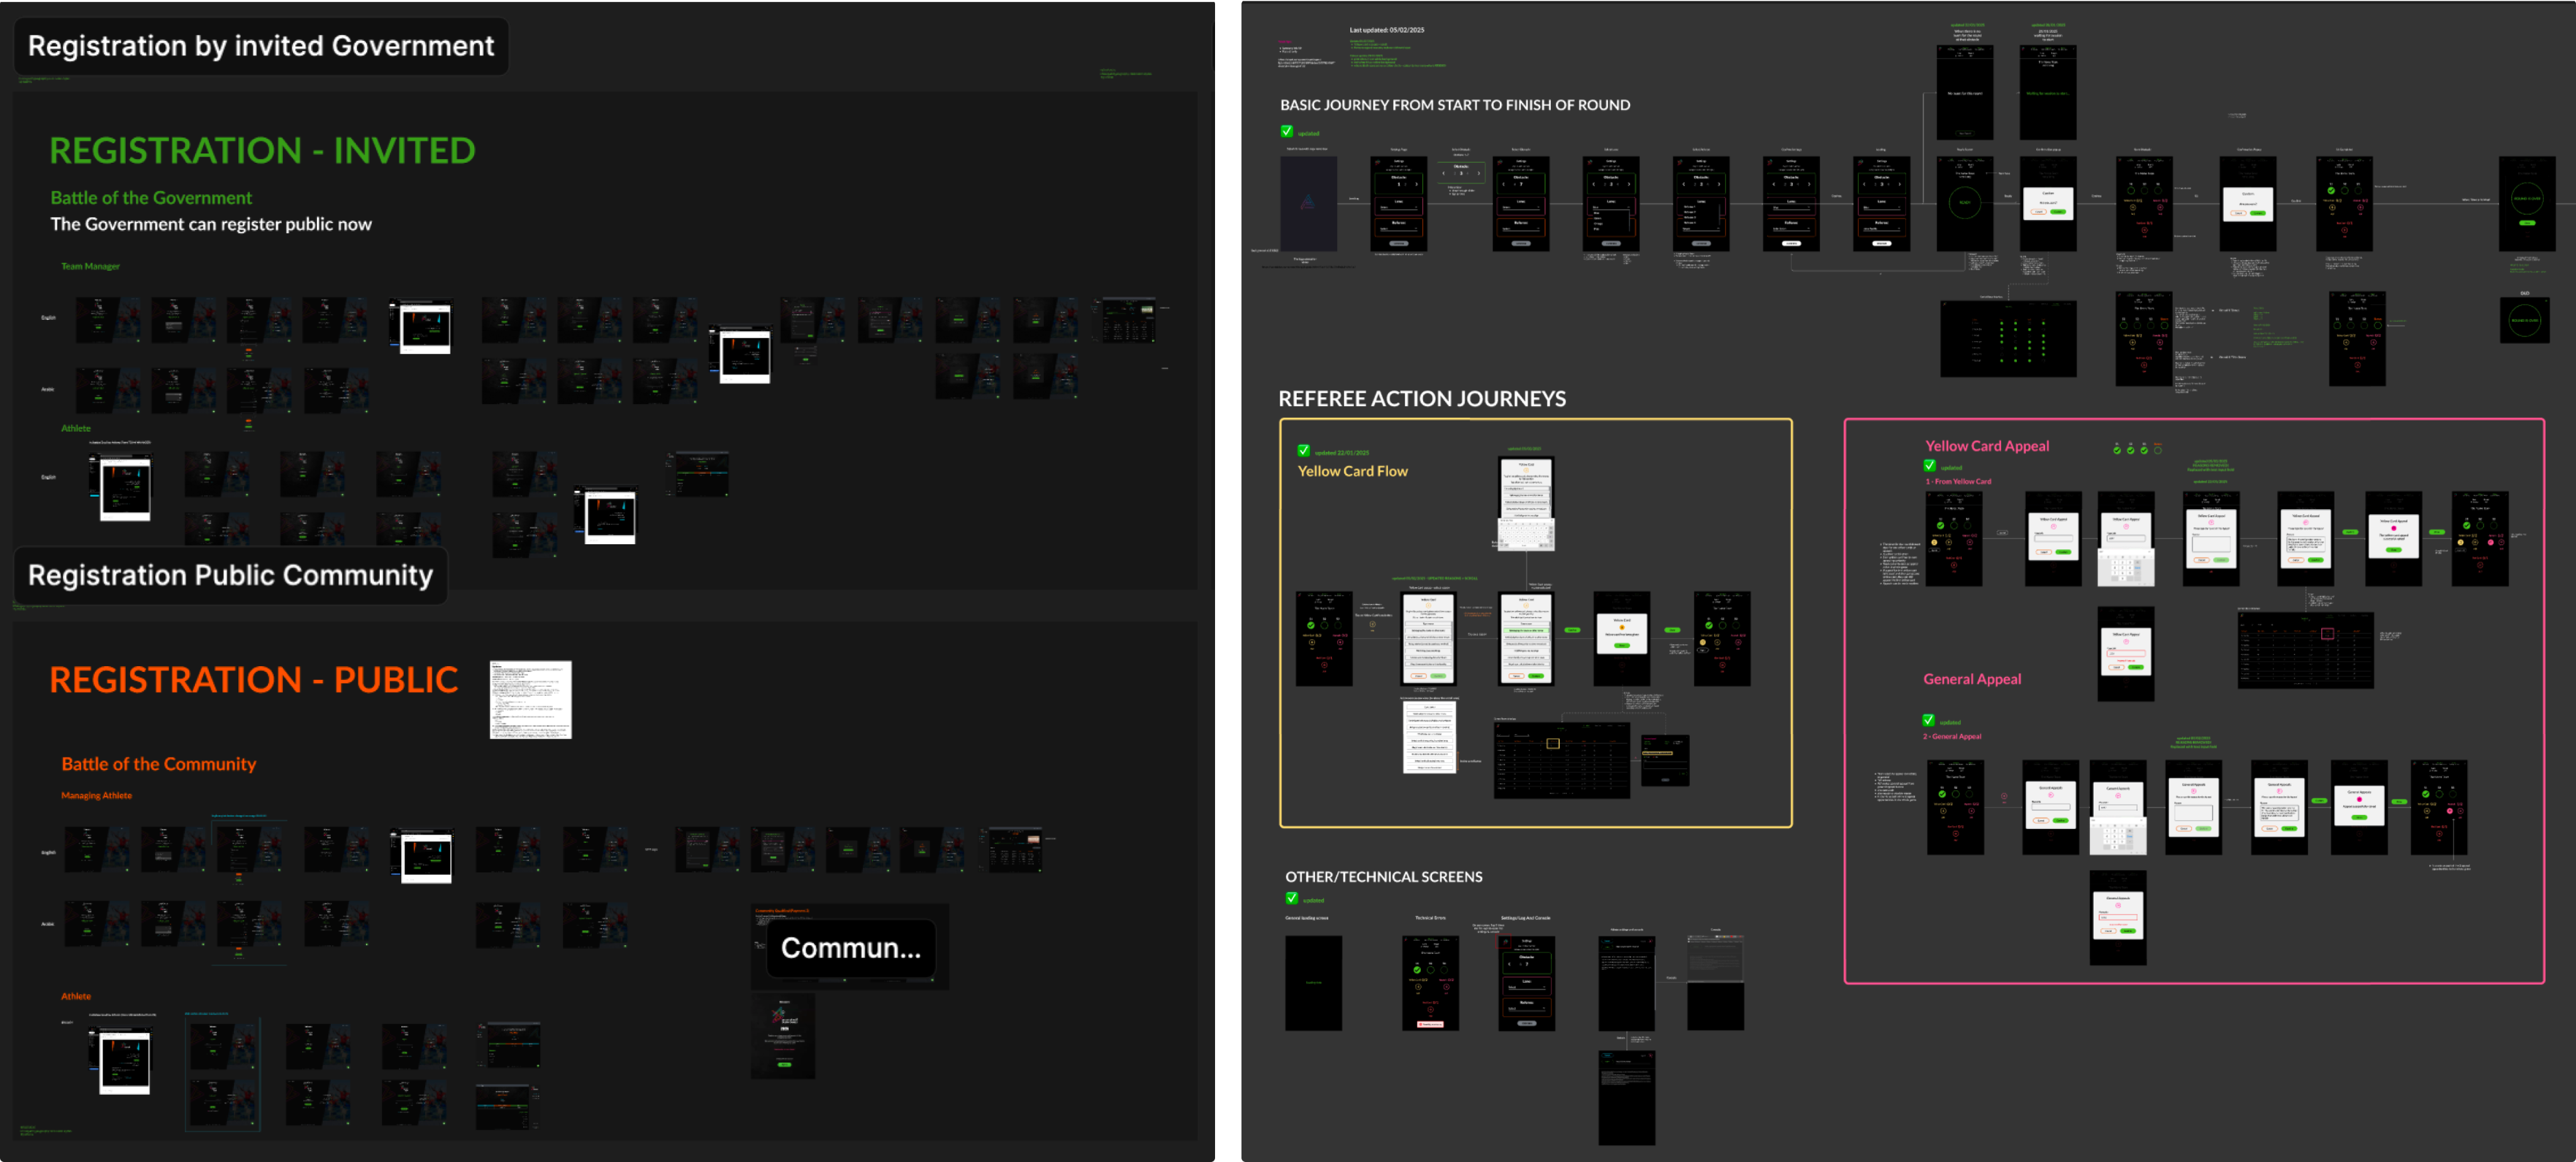The image size is (2576, 1162).
Task: Click the 'Team Manager' section label
Action: coord(90,266)
